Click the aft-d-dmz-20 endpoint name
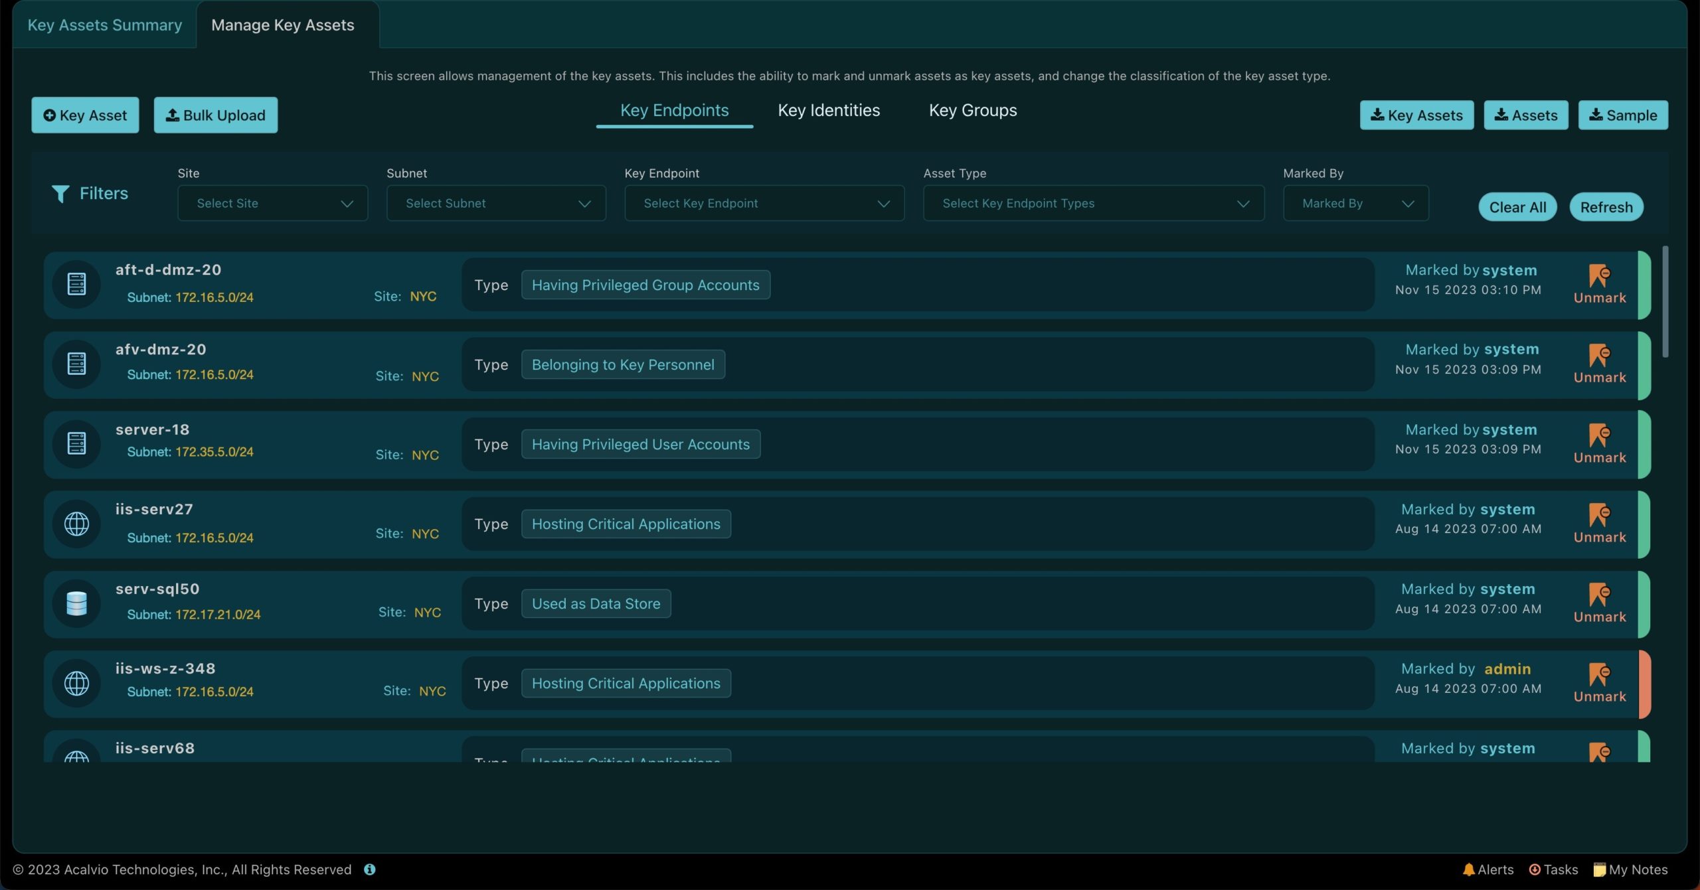 [168, 269]
